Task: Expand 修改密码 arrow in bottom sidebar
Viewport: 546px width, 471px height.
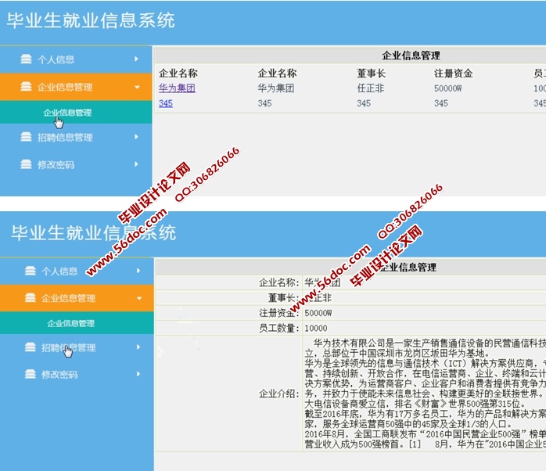Action: pyautogui.click(x=138, y=374)
